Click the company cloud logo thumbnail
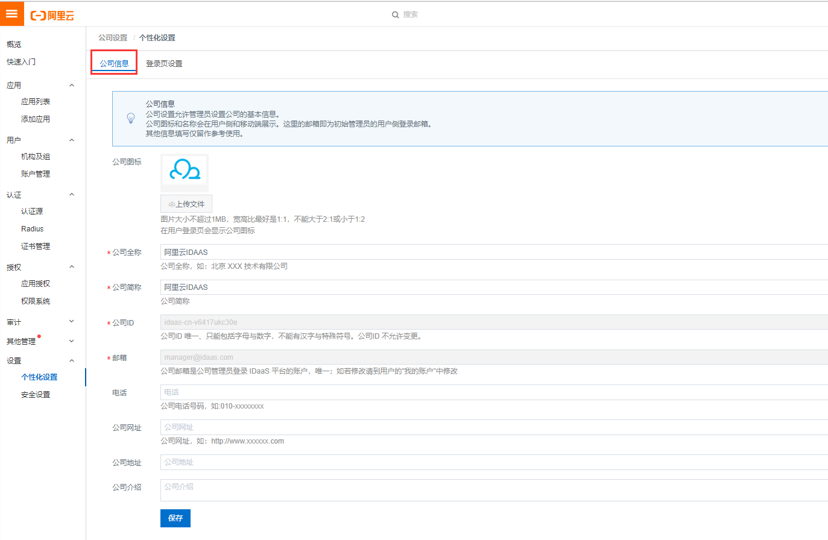The image size is (828, 540). pyautogui.click(x=185, y=172)
